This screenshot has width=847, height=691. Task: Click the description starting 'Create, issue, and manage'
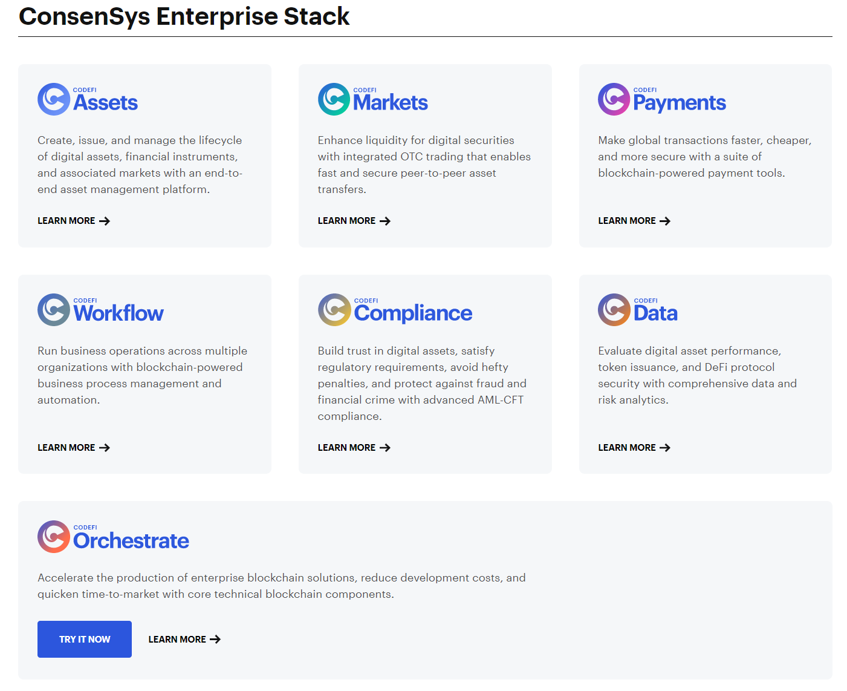coord(140,165)
